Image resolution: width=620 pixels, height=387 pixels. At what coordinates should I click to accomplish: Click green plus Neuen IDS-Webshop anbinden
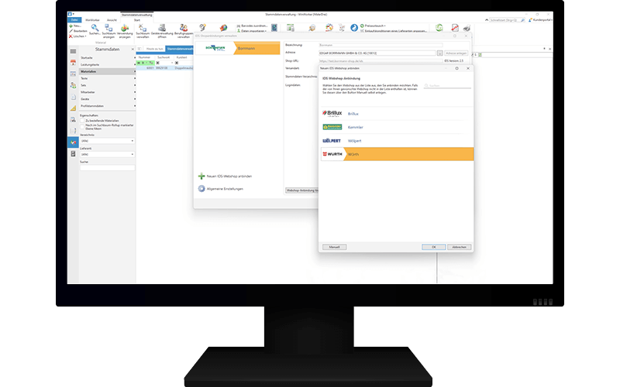tap(201, 176)
